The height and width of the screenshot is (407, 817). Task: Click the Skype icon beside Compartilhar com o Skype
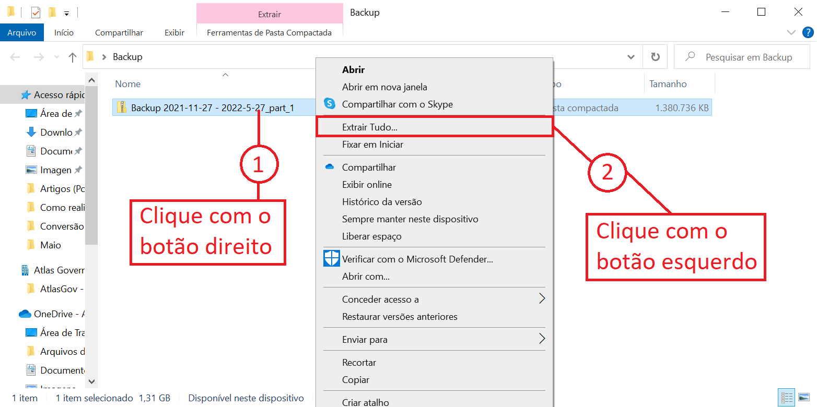tap(330, 104)
